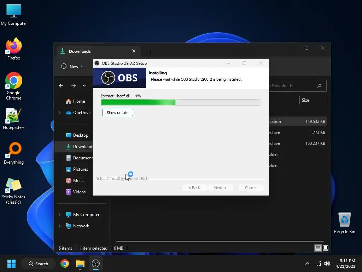Select the file sized 150,237 KB
The height and width of the screenshot is (272, 362).
coord(298,143)
